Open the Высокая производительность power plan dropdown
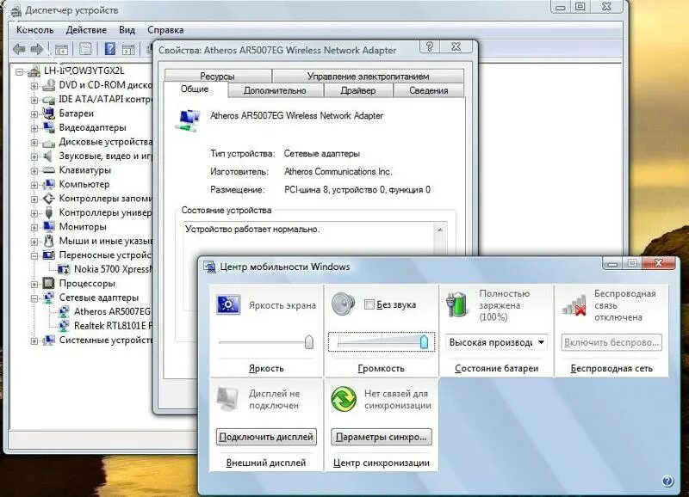The image size is (689, 497). coord(496,342)
